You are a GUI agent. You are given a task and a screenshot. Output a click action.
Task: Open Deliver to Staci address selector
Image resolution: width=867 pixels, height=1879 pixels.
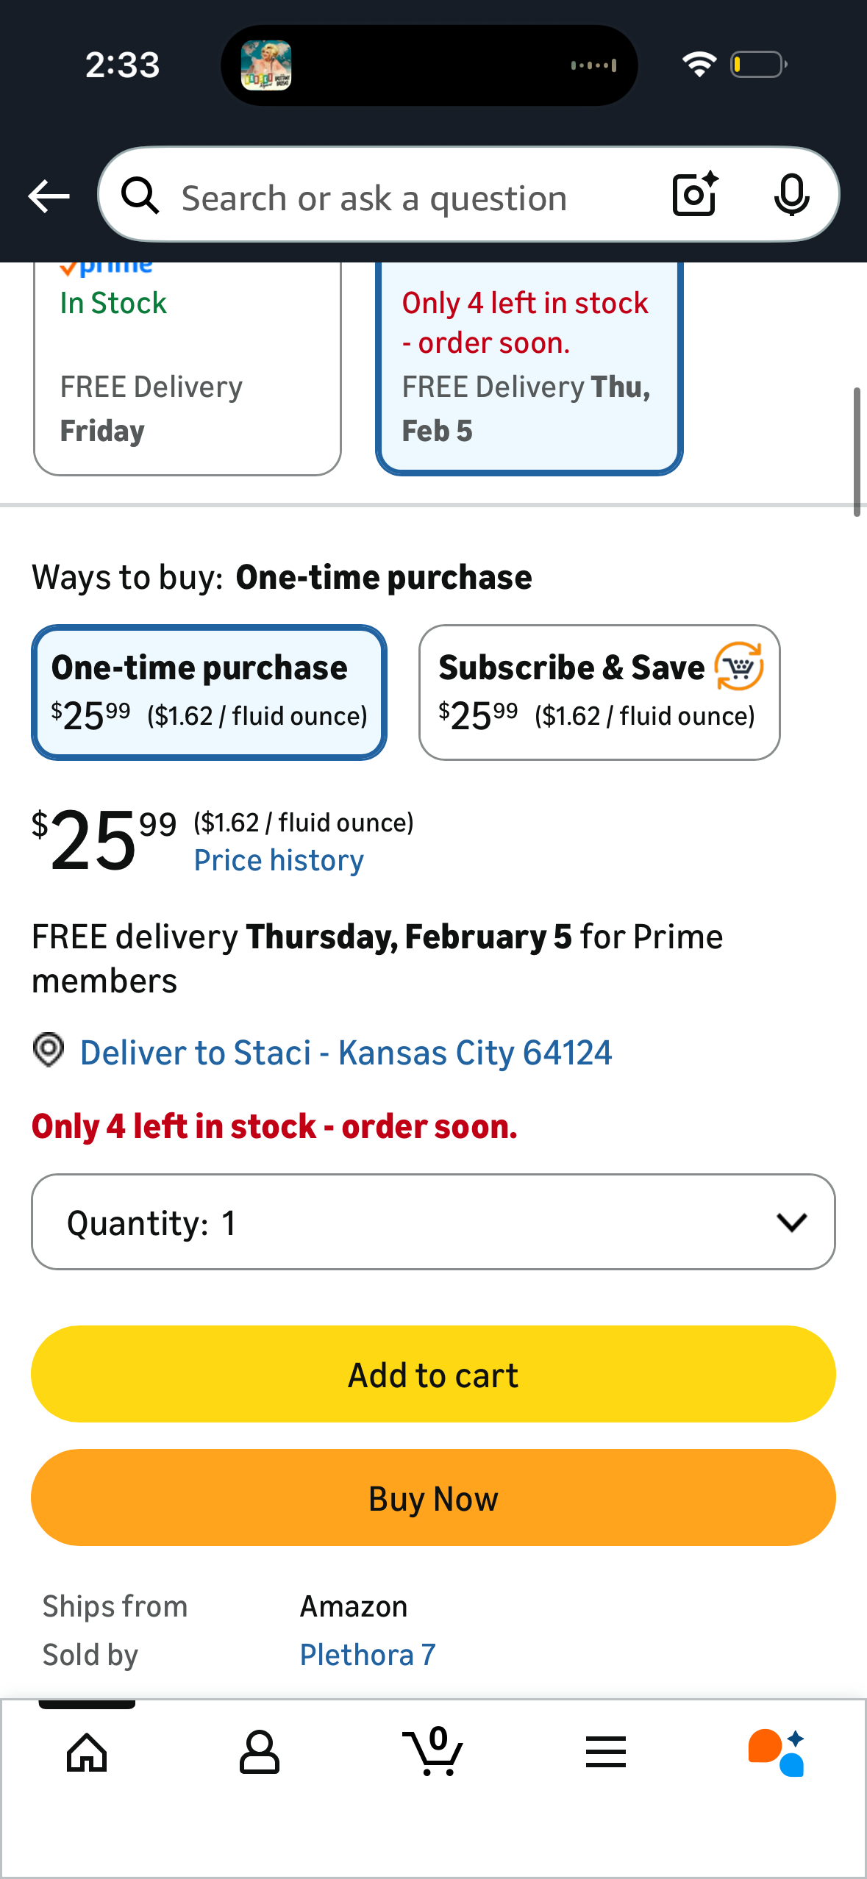(346, 1053)
